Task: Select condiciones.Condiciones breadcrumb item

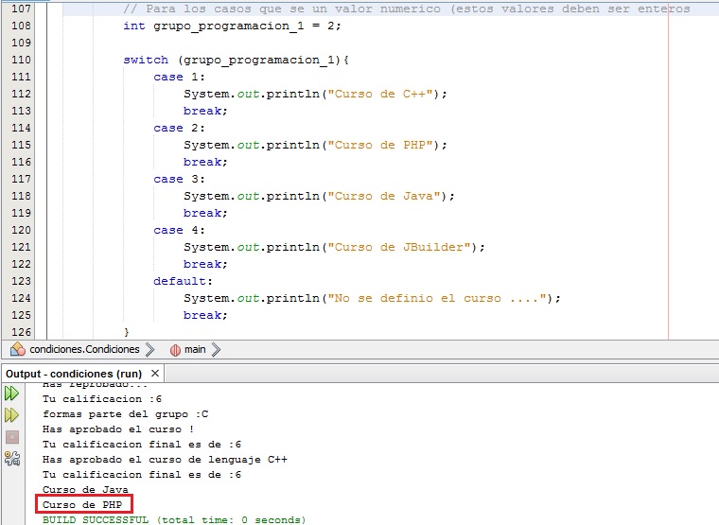Action: (84, 349)
